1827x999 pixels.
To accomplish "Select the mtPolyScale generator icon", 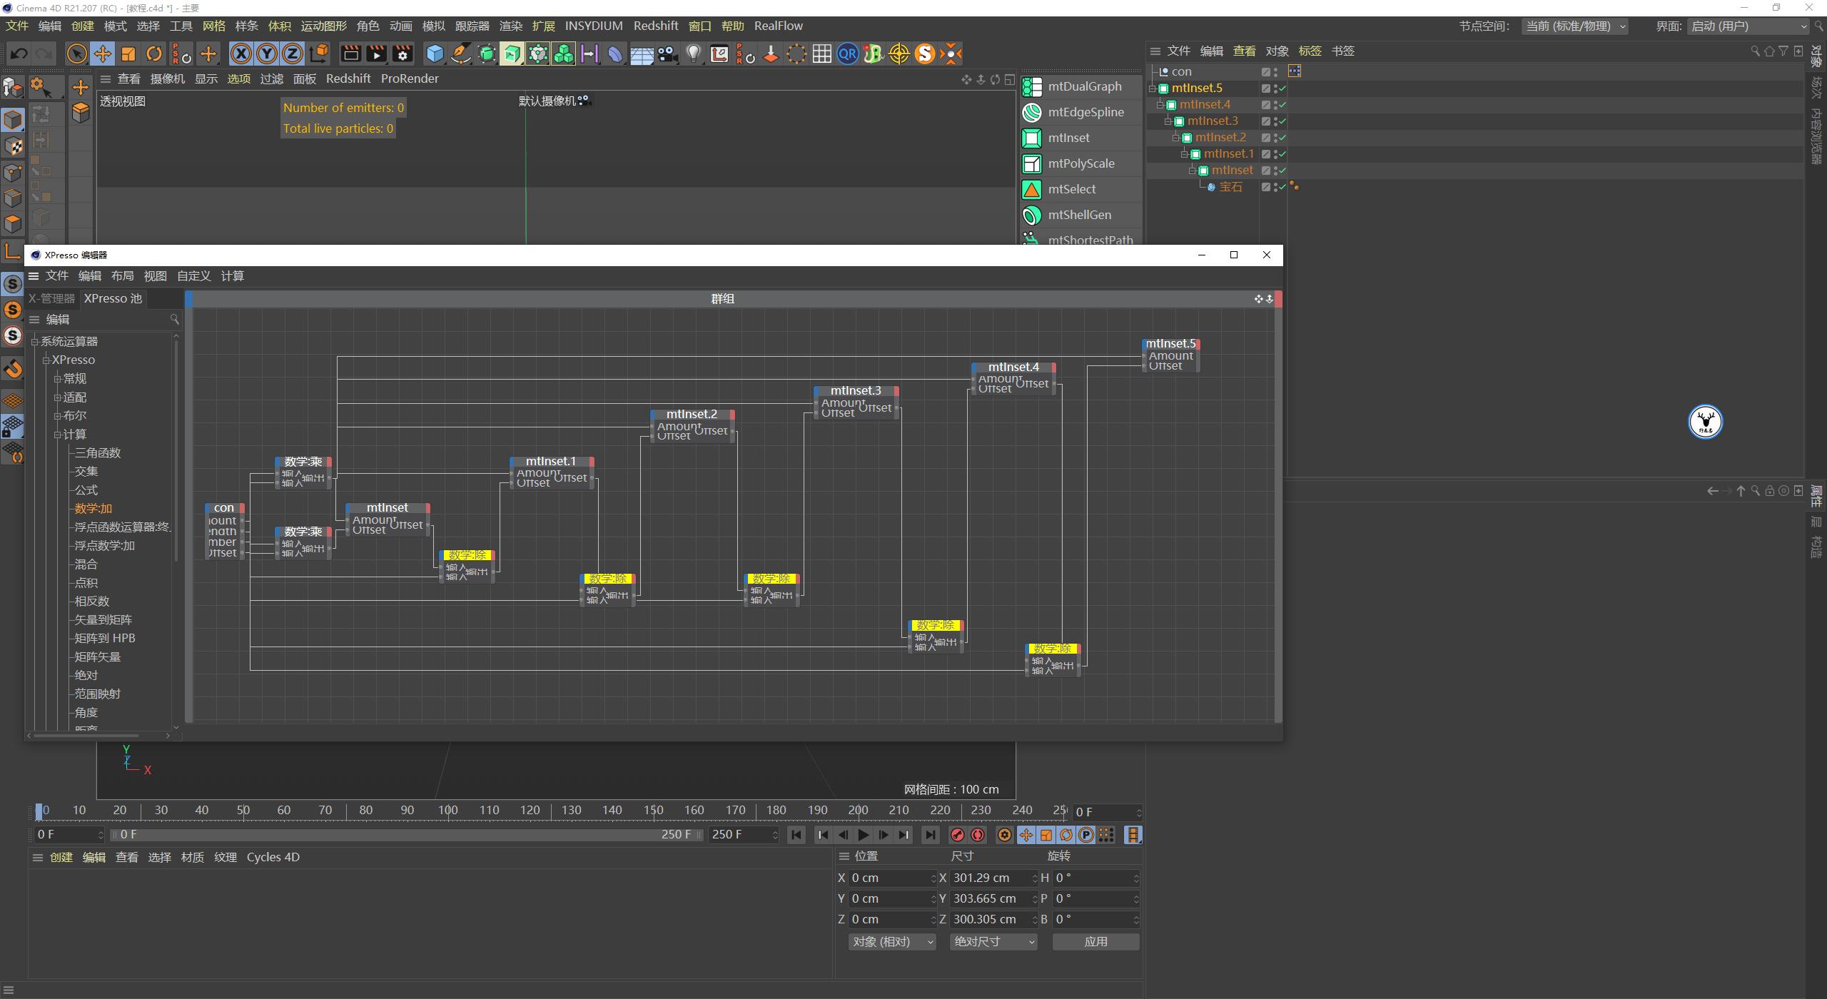I will (x=1032, y=163).
